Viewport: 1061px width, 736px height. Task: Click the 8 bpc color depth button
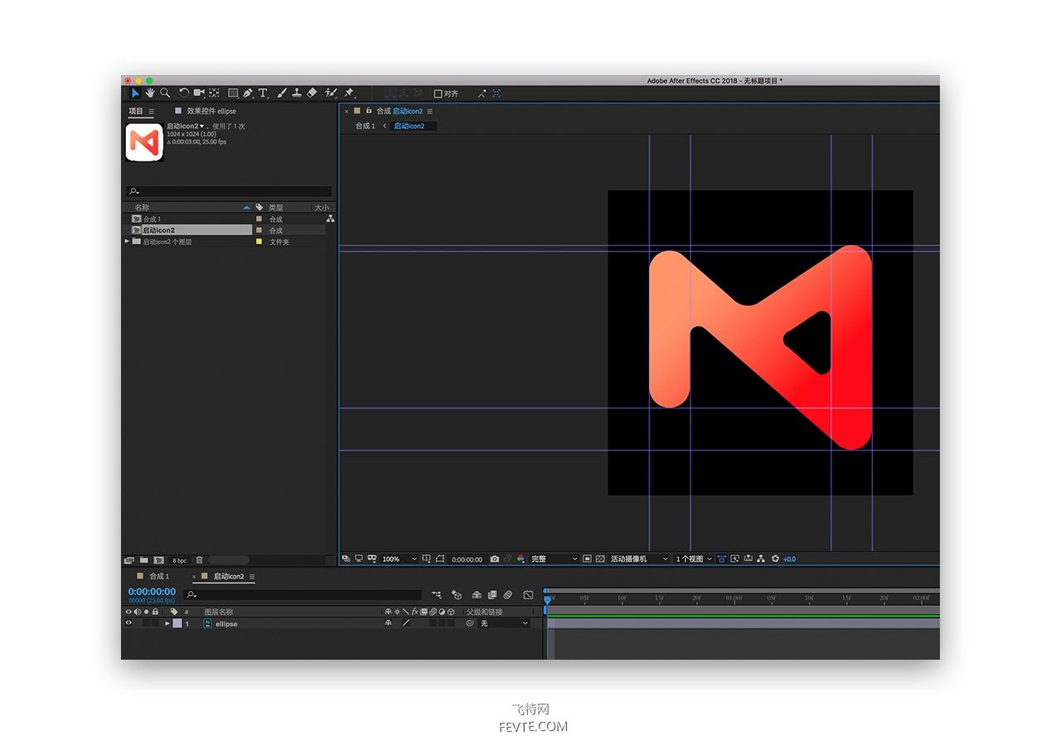click(179, 560)
